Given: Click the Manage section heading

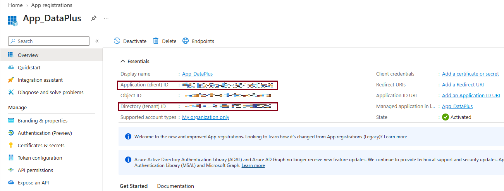Looking at the screenshot, I should tap(17, 107).
